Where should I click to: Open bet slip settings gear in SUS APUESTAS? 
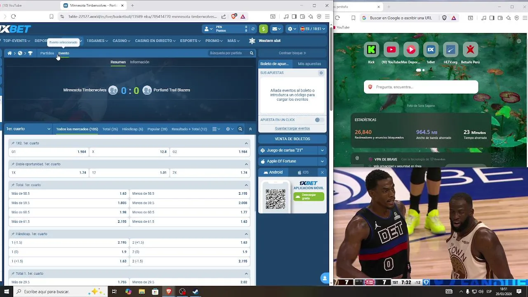(x=321, y=73)
